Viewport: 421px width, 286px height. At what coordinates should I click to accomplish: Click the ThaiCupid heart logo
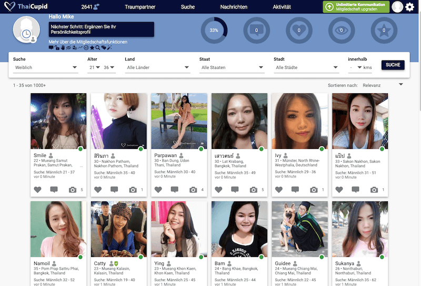click(9, 6)
